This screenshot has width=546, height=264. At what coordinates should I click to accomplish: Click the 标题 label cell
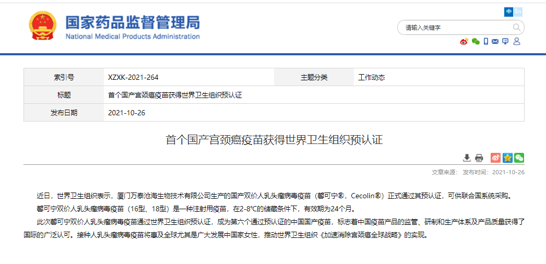point(64,95)
